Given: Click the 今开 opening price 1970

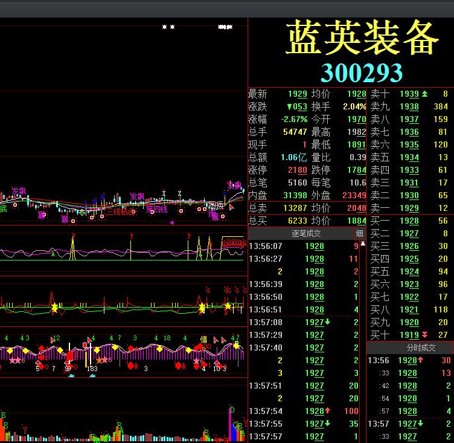Looking at the screenshot, I should click(357, 119).
